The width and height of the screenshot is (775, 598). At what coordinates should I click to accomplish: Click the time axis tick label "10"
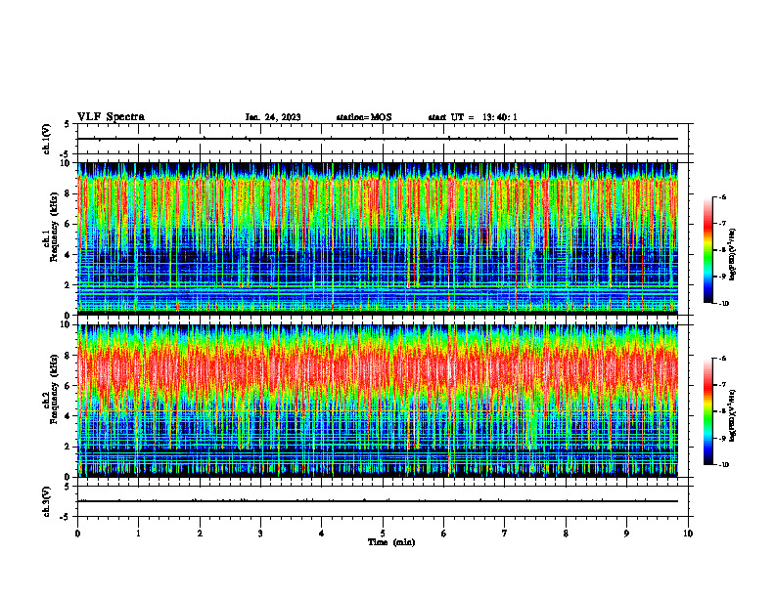(x=688, y=534)
